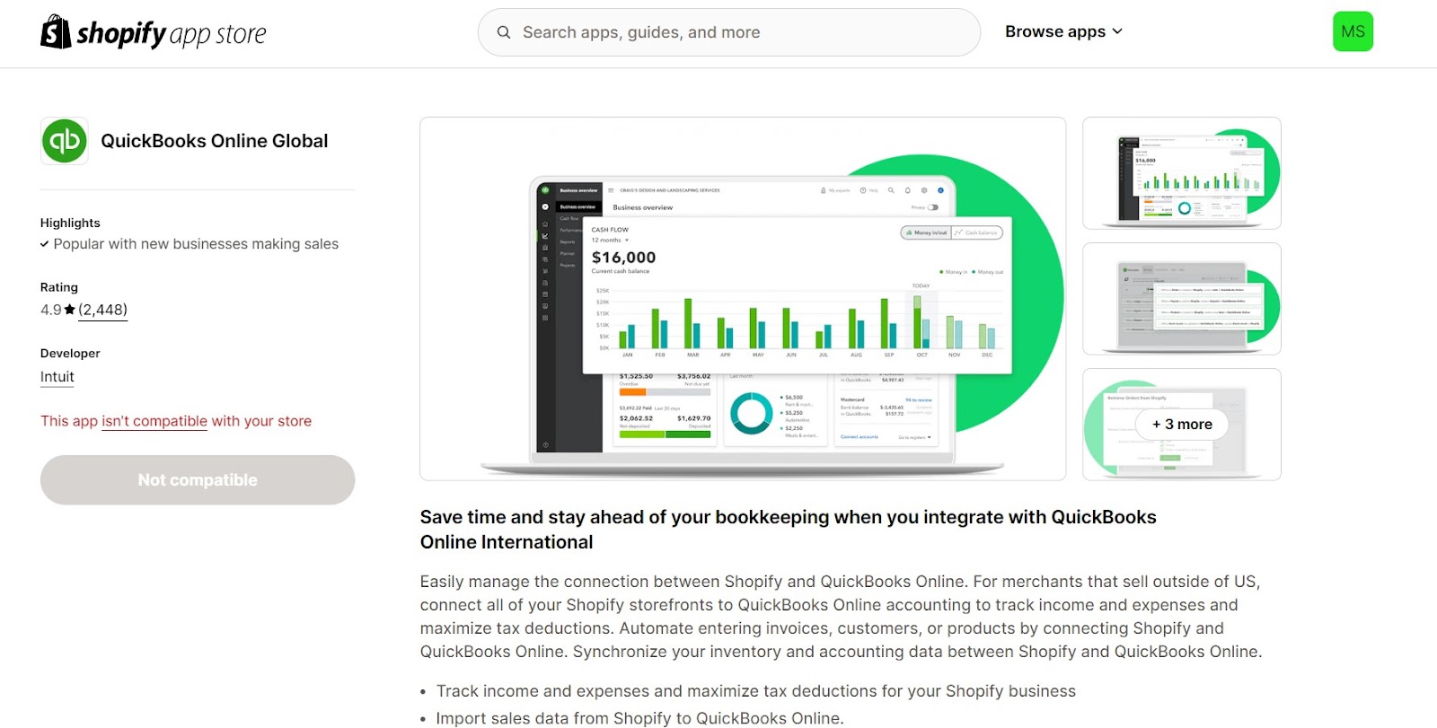Image resolution: width=1437 pixels, height=728 pixels.
Task: Select the second thumbnail with list dialog
Action: [1182, 299]
